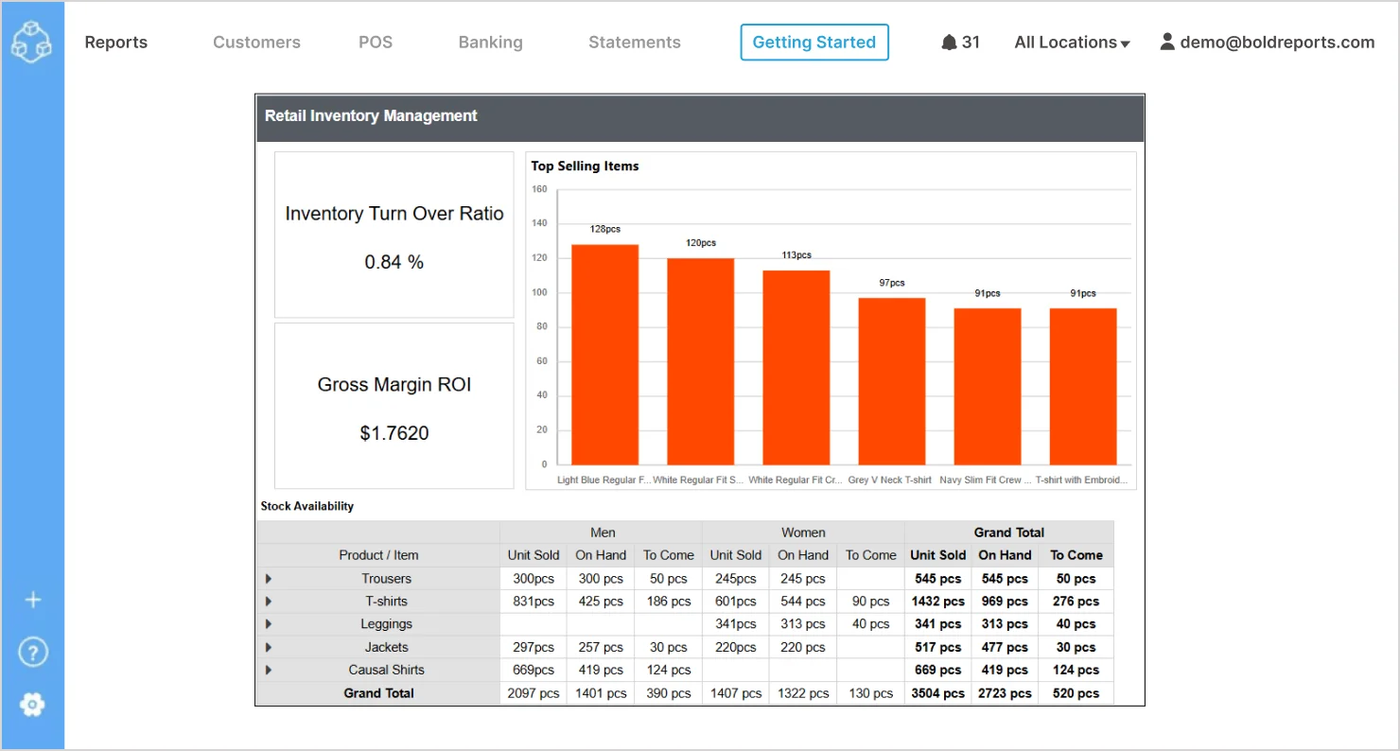Image resolution: width=1400 pixels, height=751 pixels.
Task: Open the Statements menu item
Action: click(634, 42)
